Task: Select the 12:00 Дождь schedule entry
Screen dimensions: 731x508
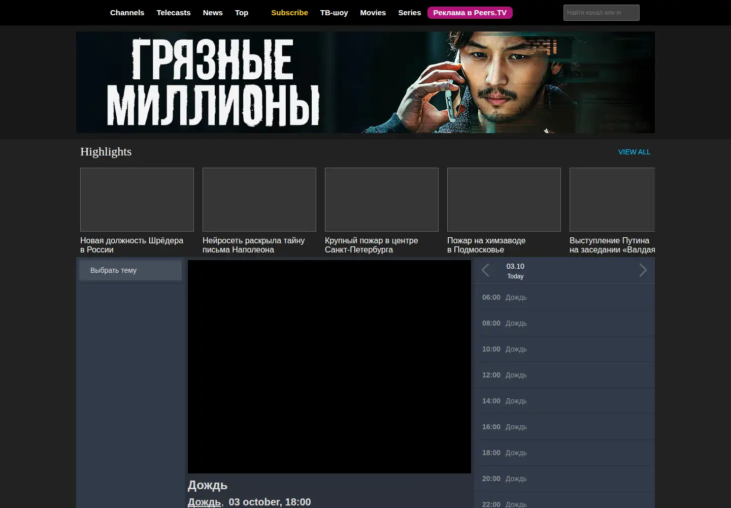Action: tap(564, 375)
